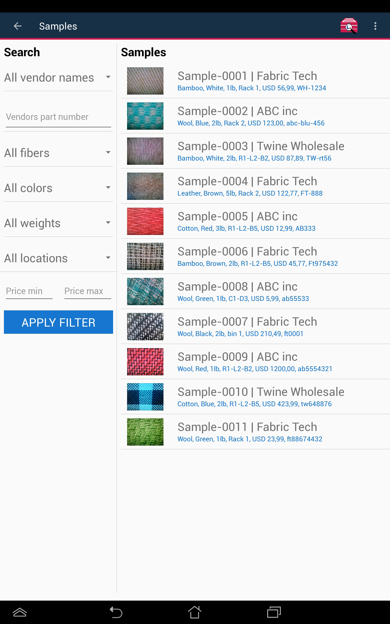Open the Sample-0011 green wool thumbnail
Image resolution: width=390 pixels, height=624 pixels.
[x=145, y=432]
